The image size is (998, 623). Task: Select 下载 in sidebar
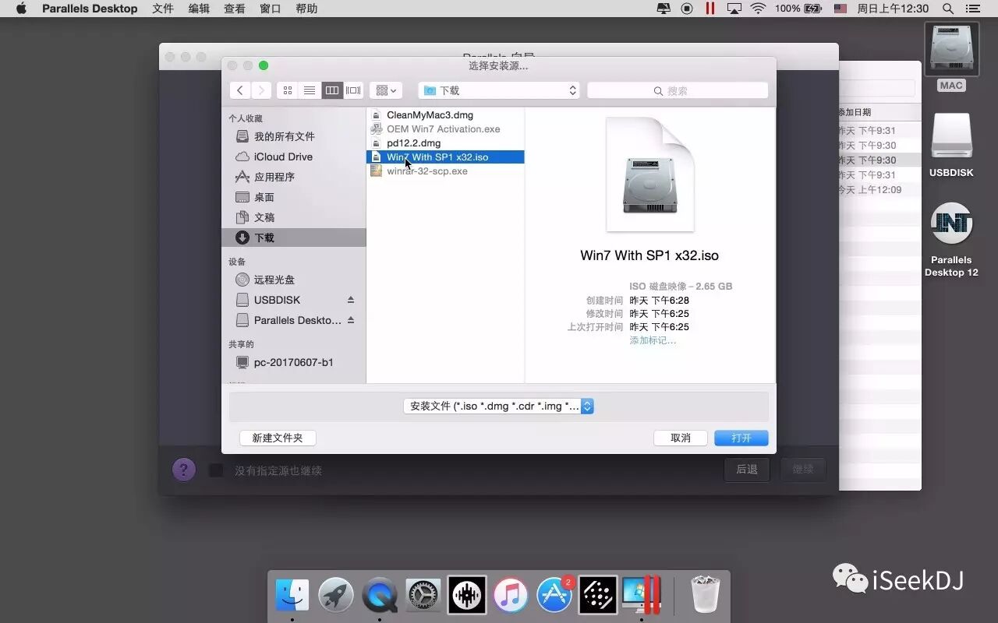293,238
